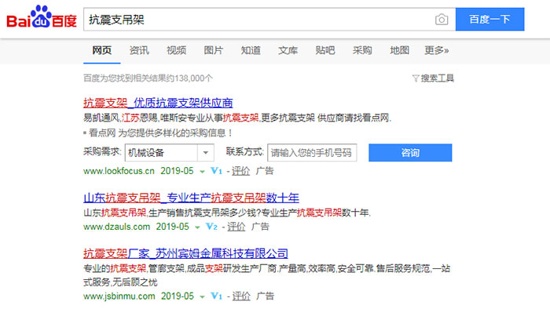Switch to the 采购 tab
Viewport: 550px width, 309px height.
pyautogui.click(x=362, y=50)
